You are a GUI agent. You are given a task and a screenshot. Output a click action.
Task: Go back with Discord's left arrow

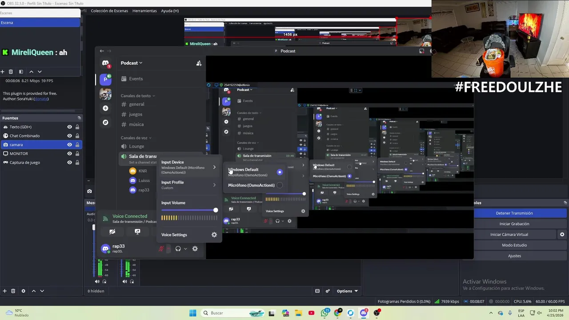click(102, 51)
